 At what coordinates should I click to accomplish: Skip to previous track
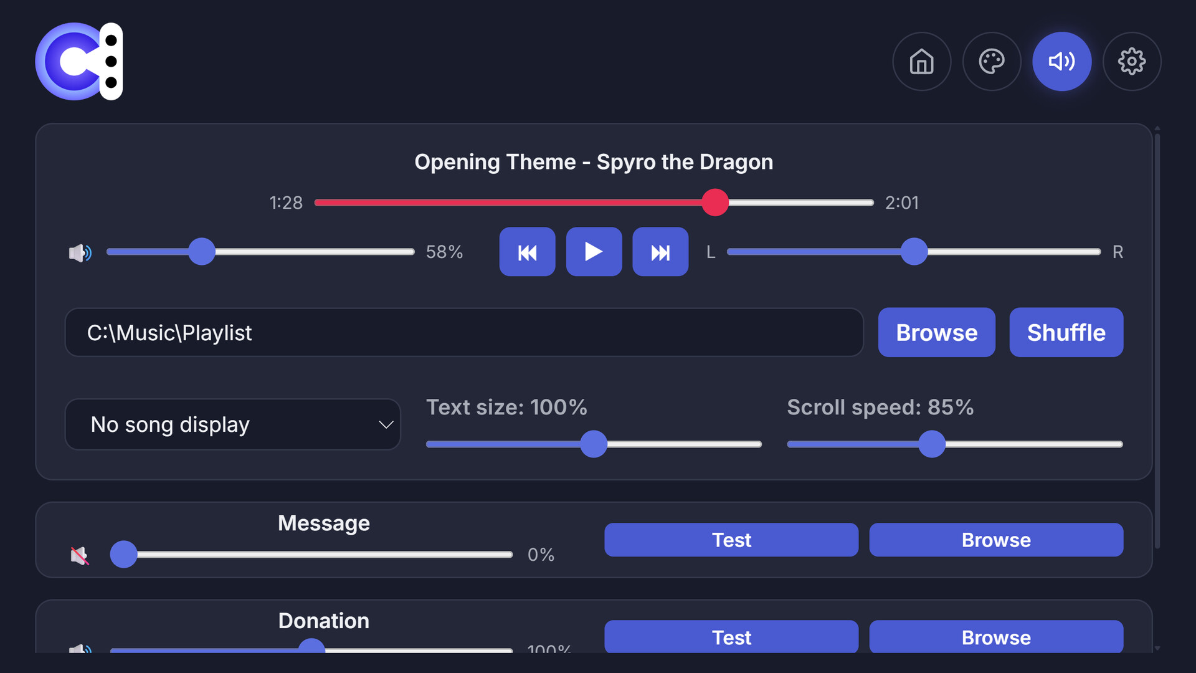pyautogui.click(x=527, y=252)
